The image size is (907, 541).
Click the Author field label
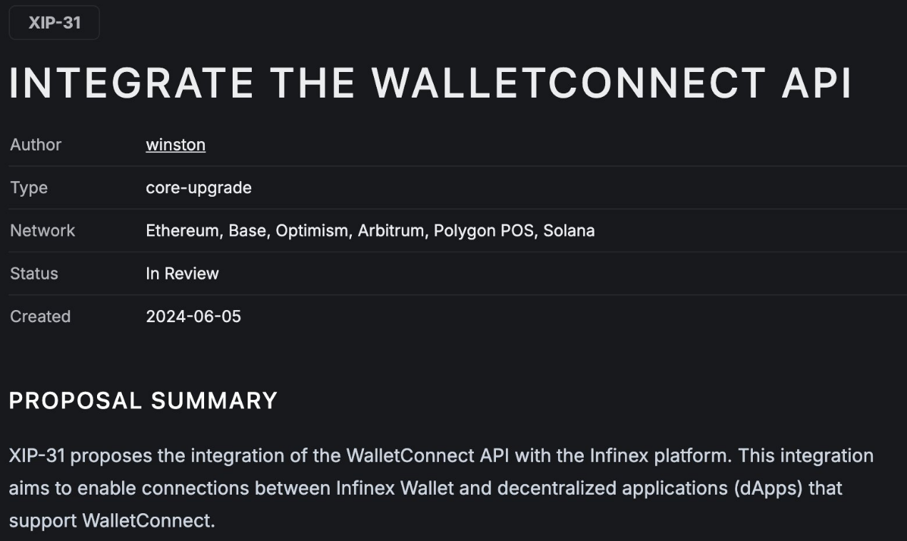coord(36,145)
